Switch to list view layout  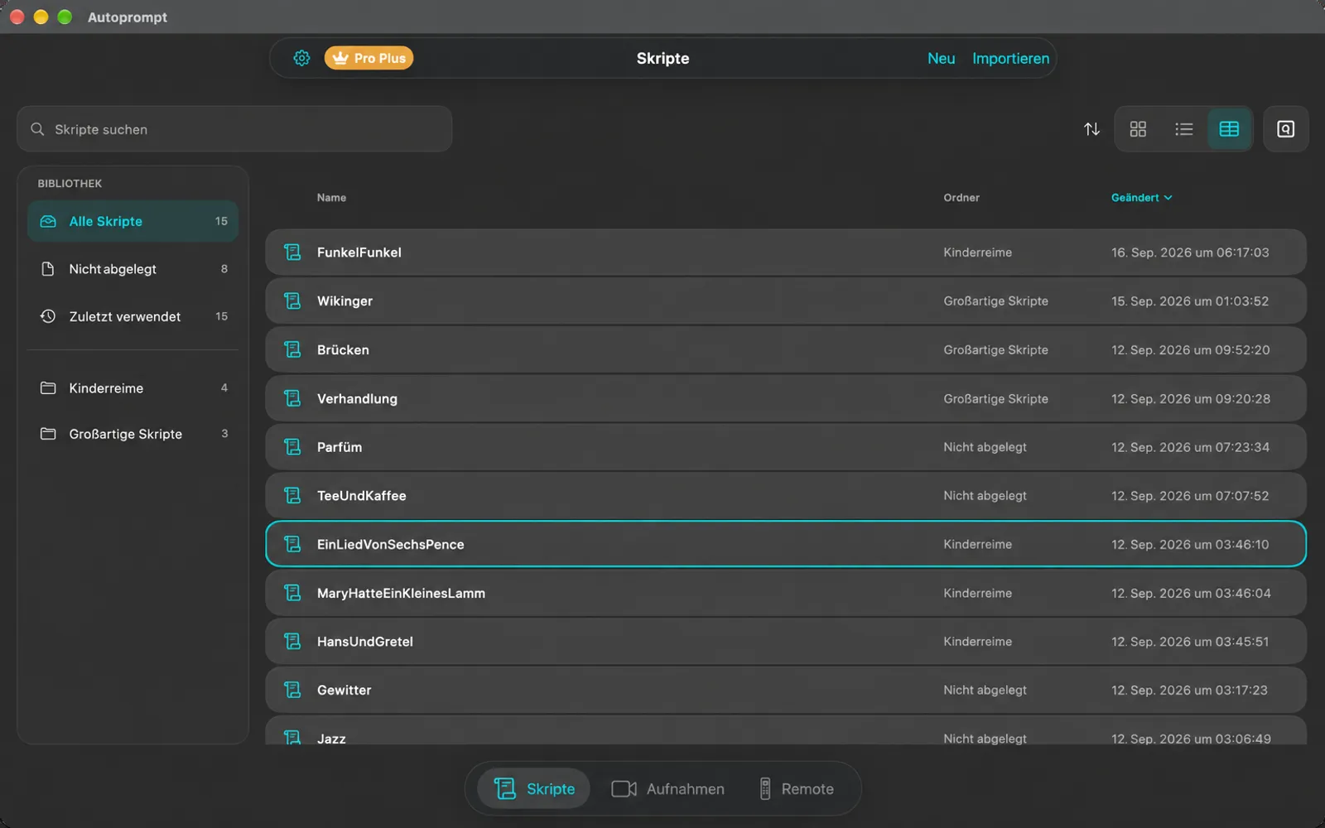1183,129
